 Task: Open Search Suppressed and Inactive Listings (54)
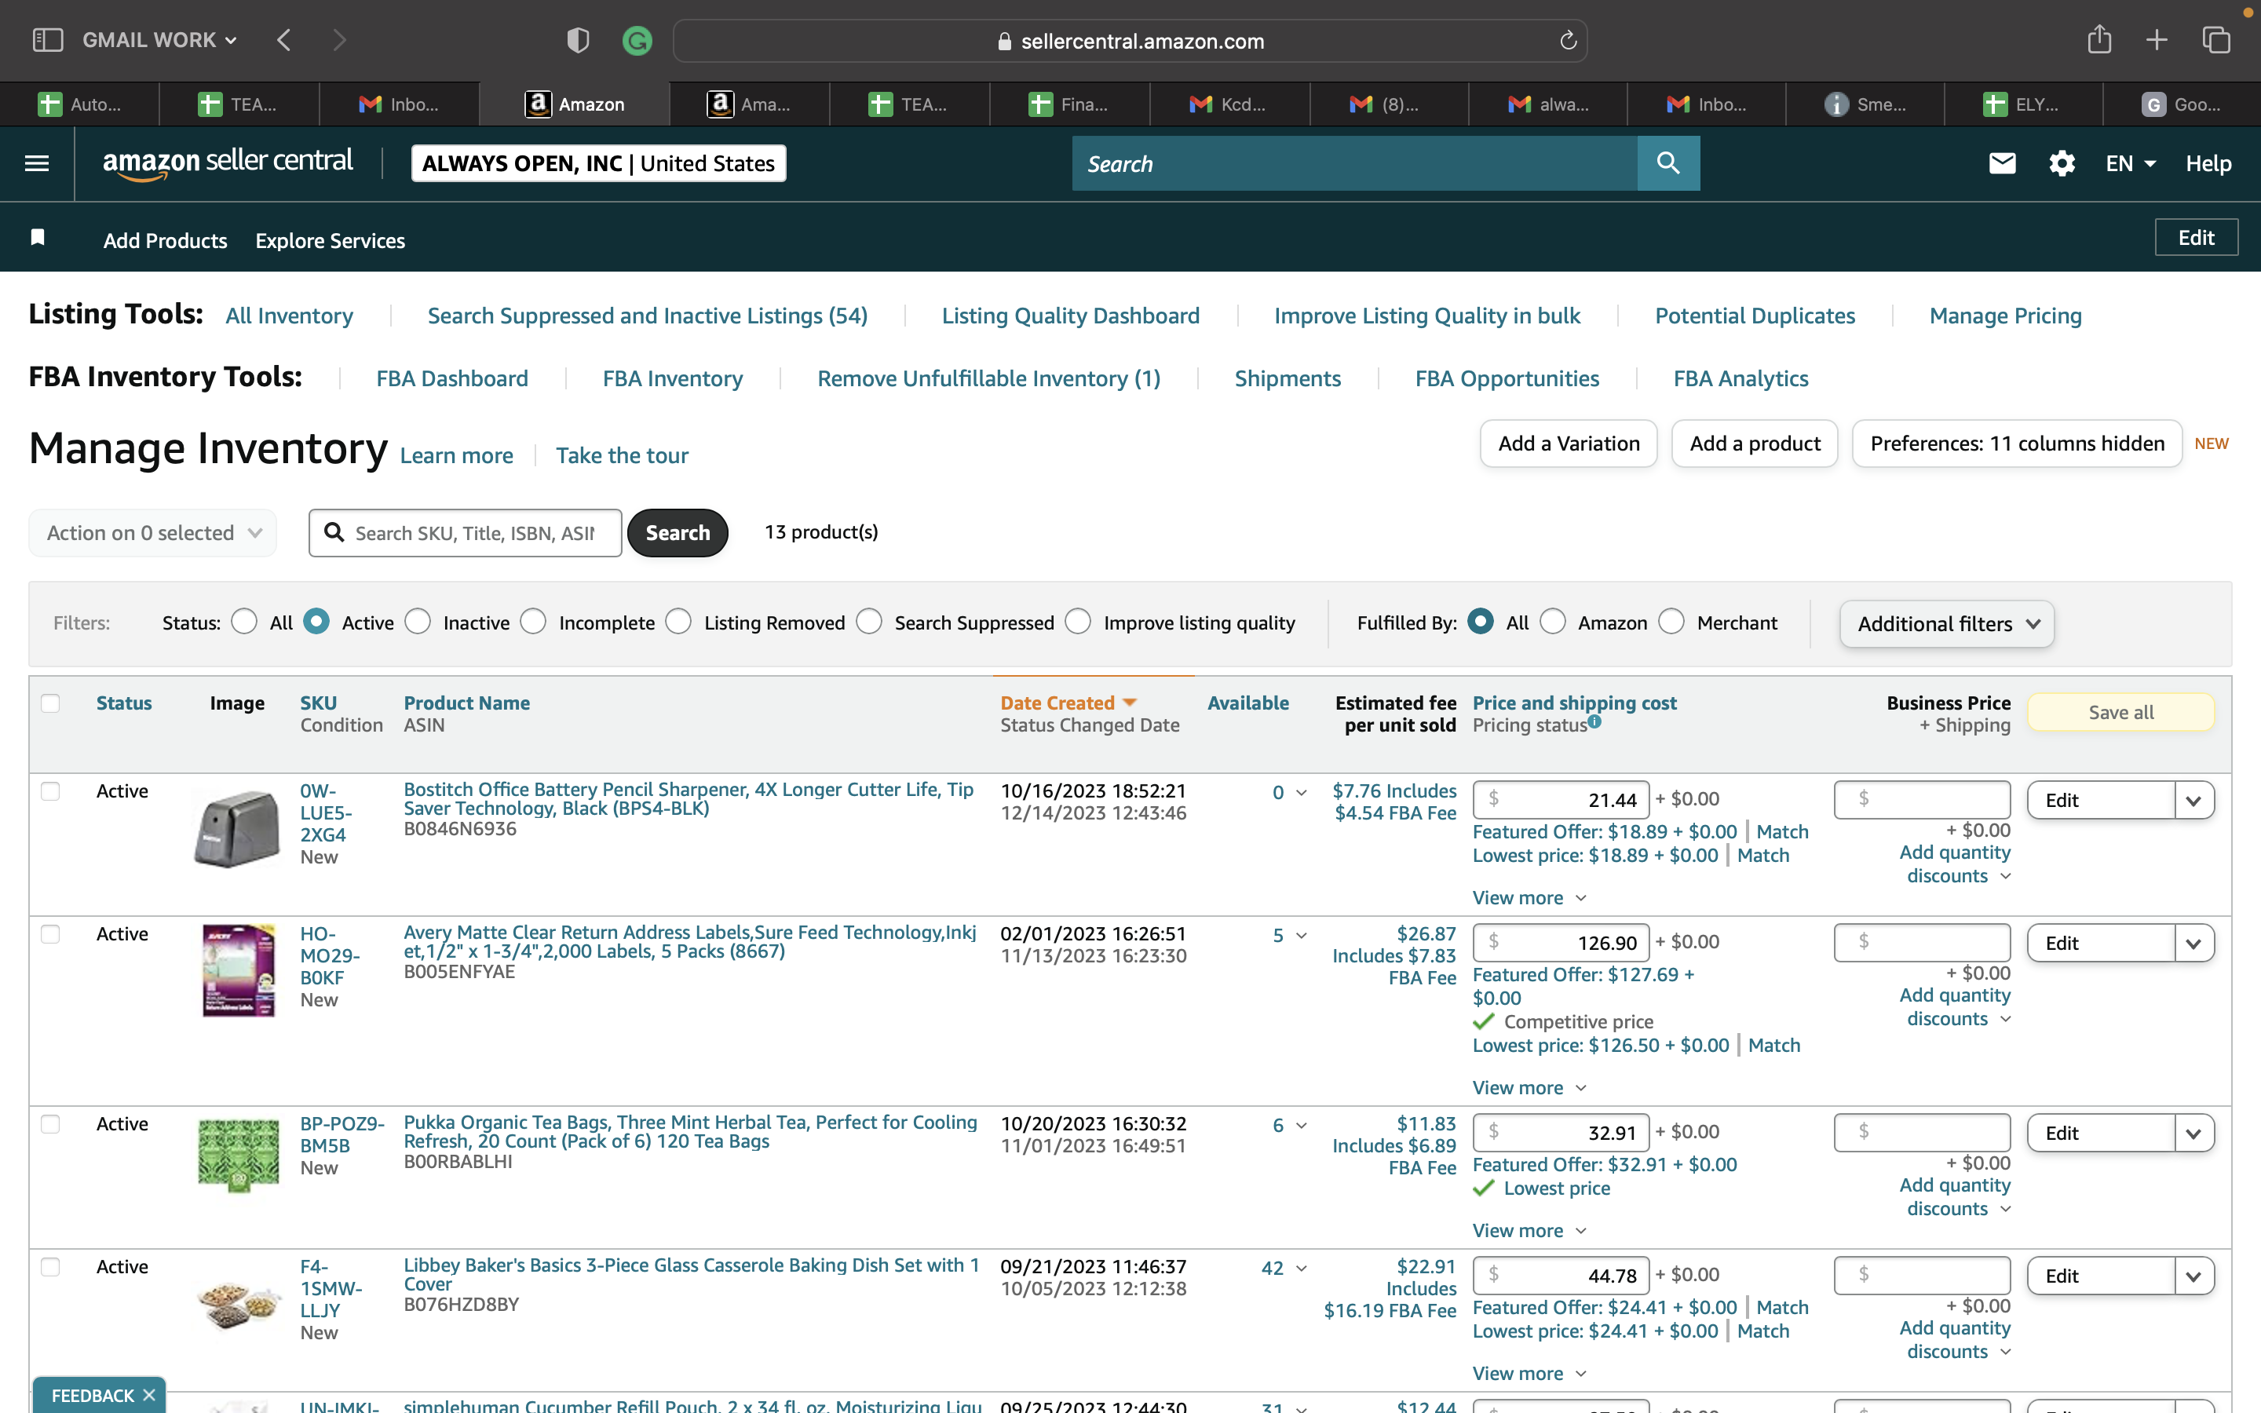(648, 316)
